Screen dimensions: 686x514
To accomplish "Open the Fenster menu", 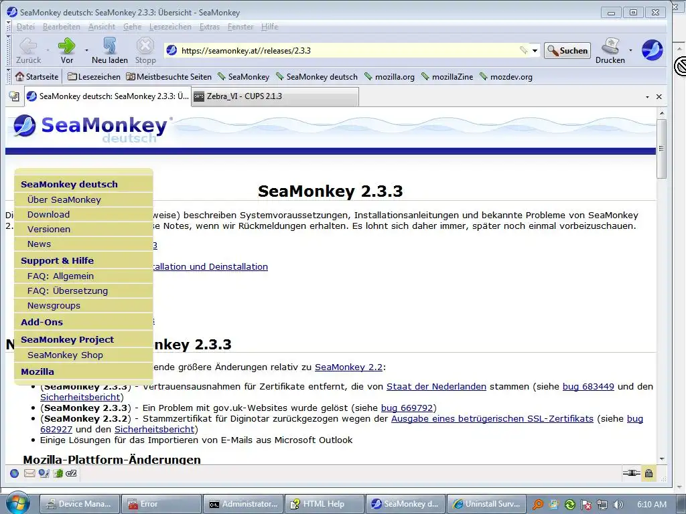I will [x=241, y=27].
